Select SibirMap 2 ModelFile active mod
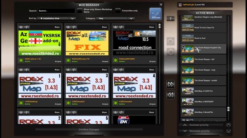Viewport: 247px width, 138px height. pyautogui.click(x=203, y=112)
